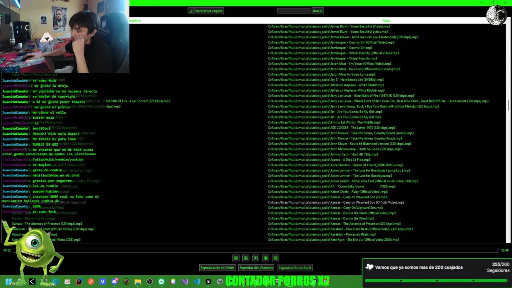Select Jason Mraz - I'm Yours (Official Video).mp3 path
This screenshot has width=512, height=288.
[x=330, y=64]
